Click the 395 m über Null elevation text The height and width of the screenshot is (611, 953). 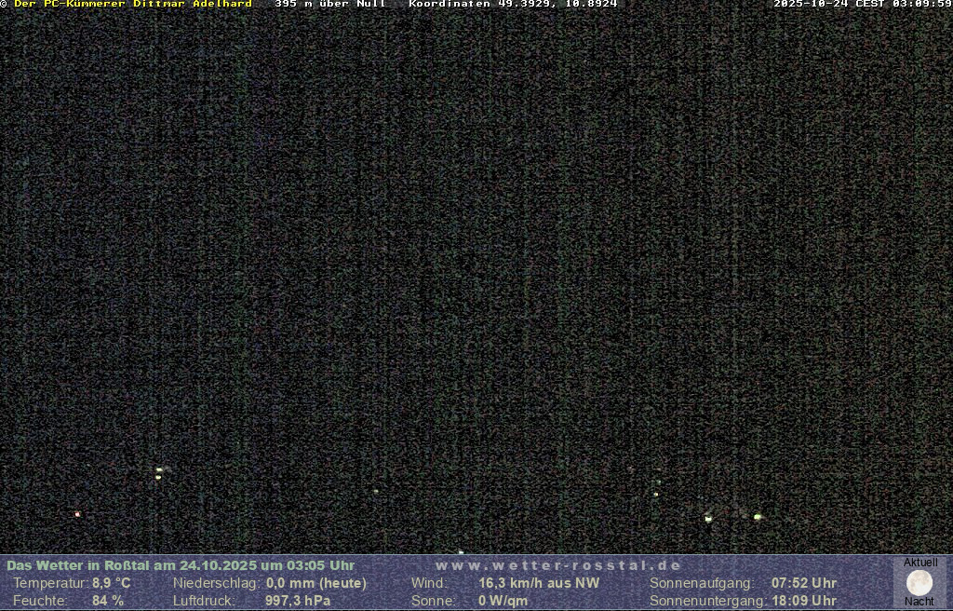[x=329, y=5]
